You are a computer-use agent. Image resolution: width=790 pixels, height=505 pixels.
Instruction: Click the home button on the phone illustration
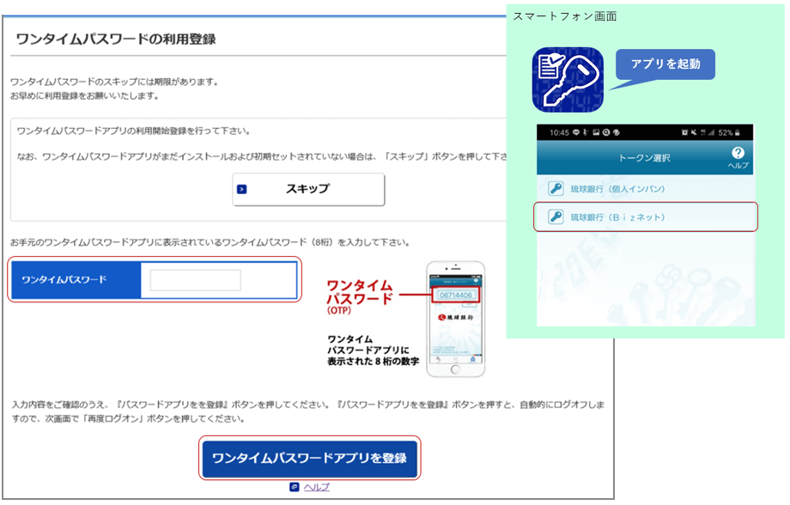click(x=456, y=370)
